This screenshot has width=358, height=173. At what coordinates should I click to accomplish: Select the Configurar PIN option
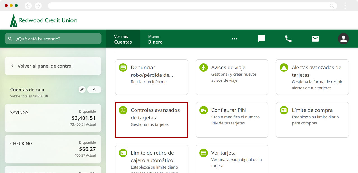point(232,120)
